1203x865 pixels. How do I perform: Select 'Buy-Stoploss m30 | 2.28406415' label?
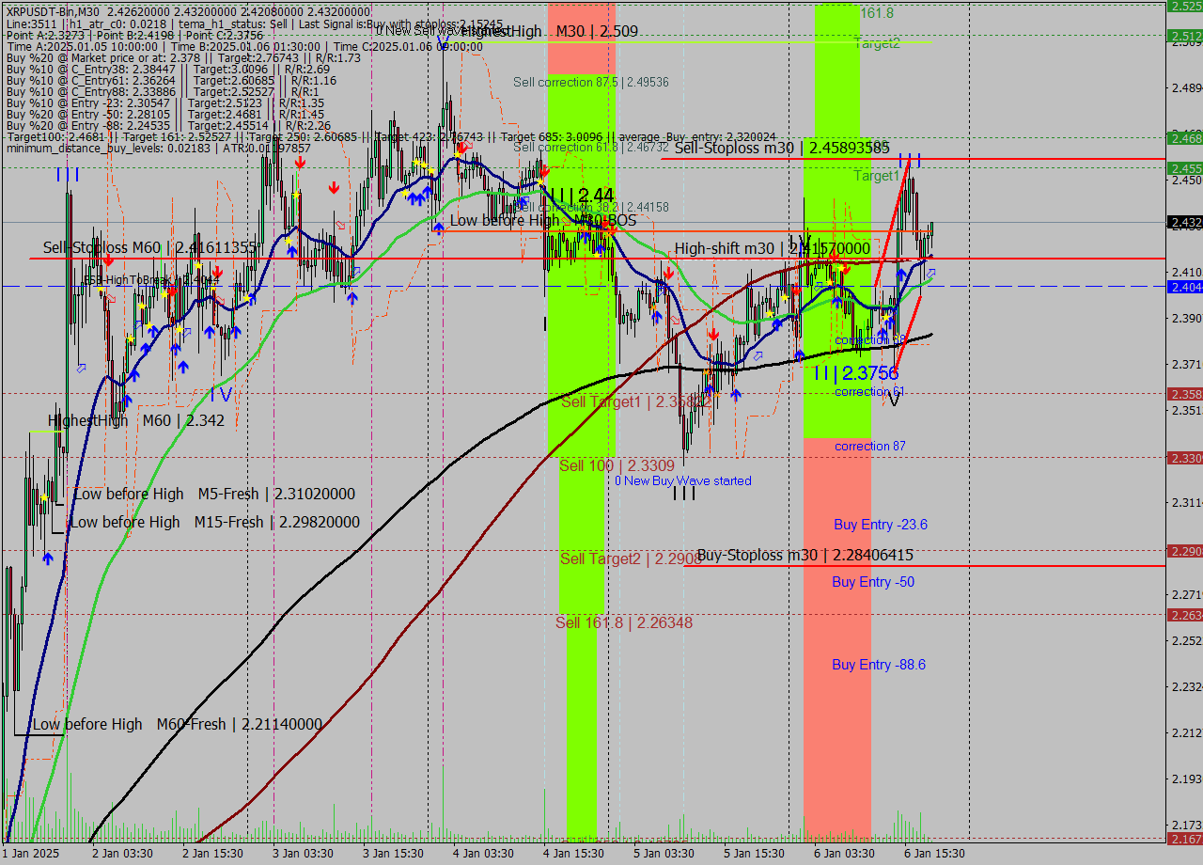click(x=805, y=556)
